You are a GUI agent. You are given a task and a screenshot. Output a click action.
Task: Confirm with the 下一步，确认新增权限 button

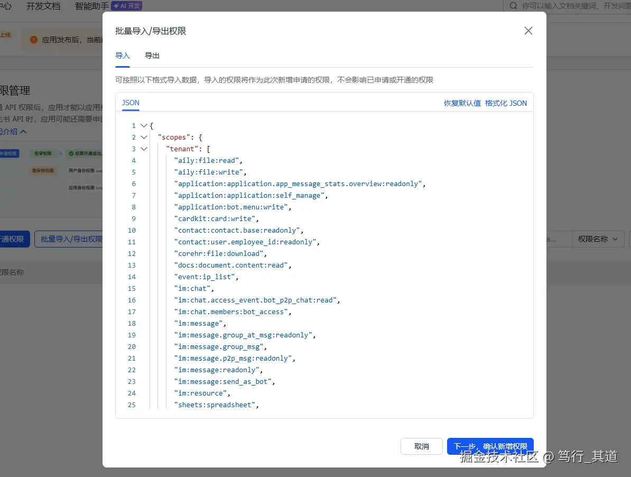click(x=490, y=446)
